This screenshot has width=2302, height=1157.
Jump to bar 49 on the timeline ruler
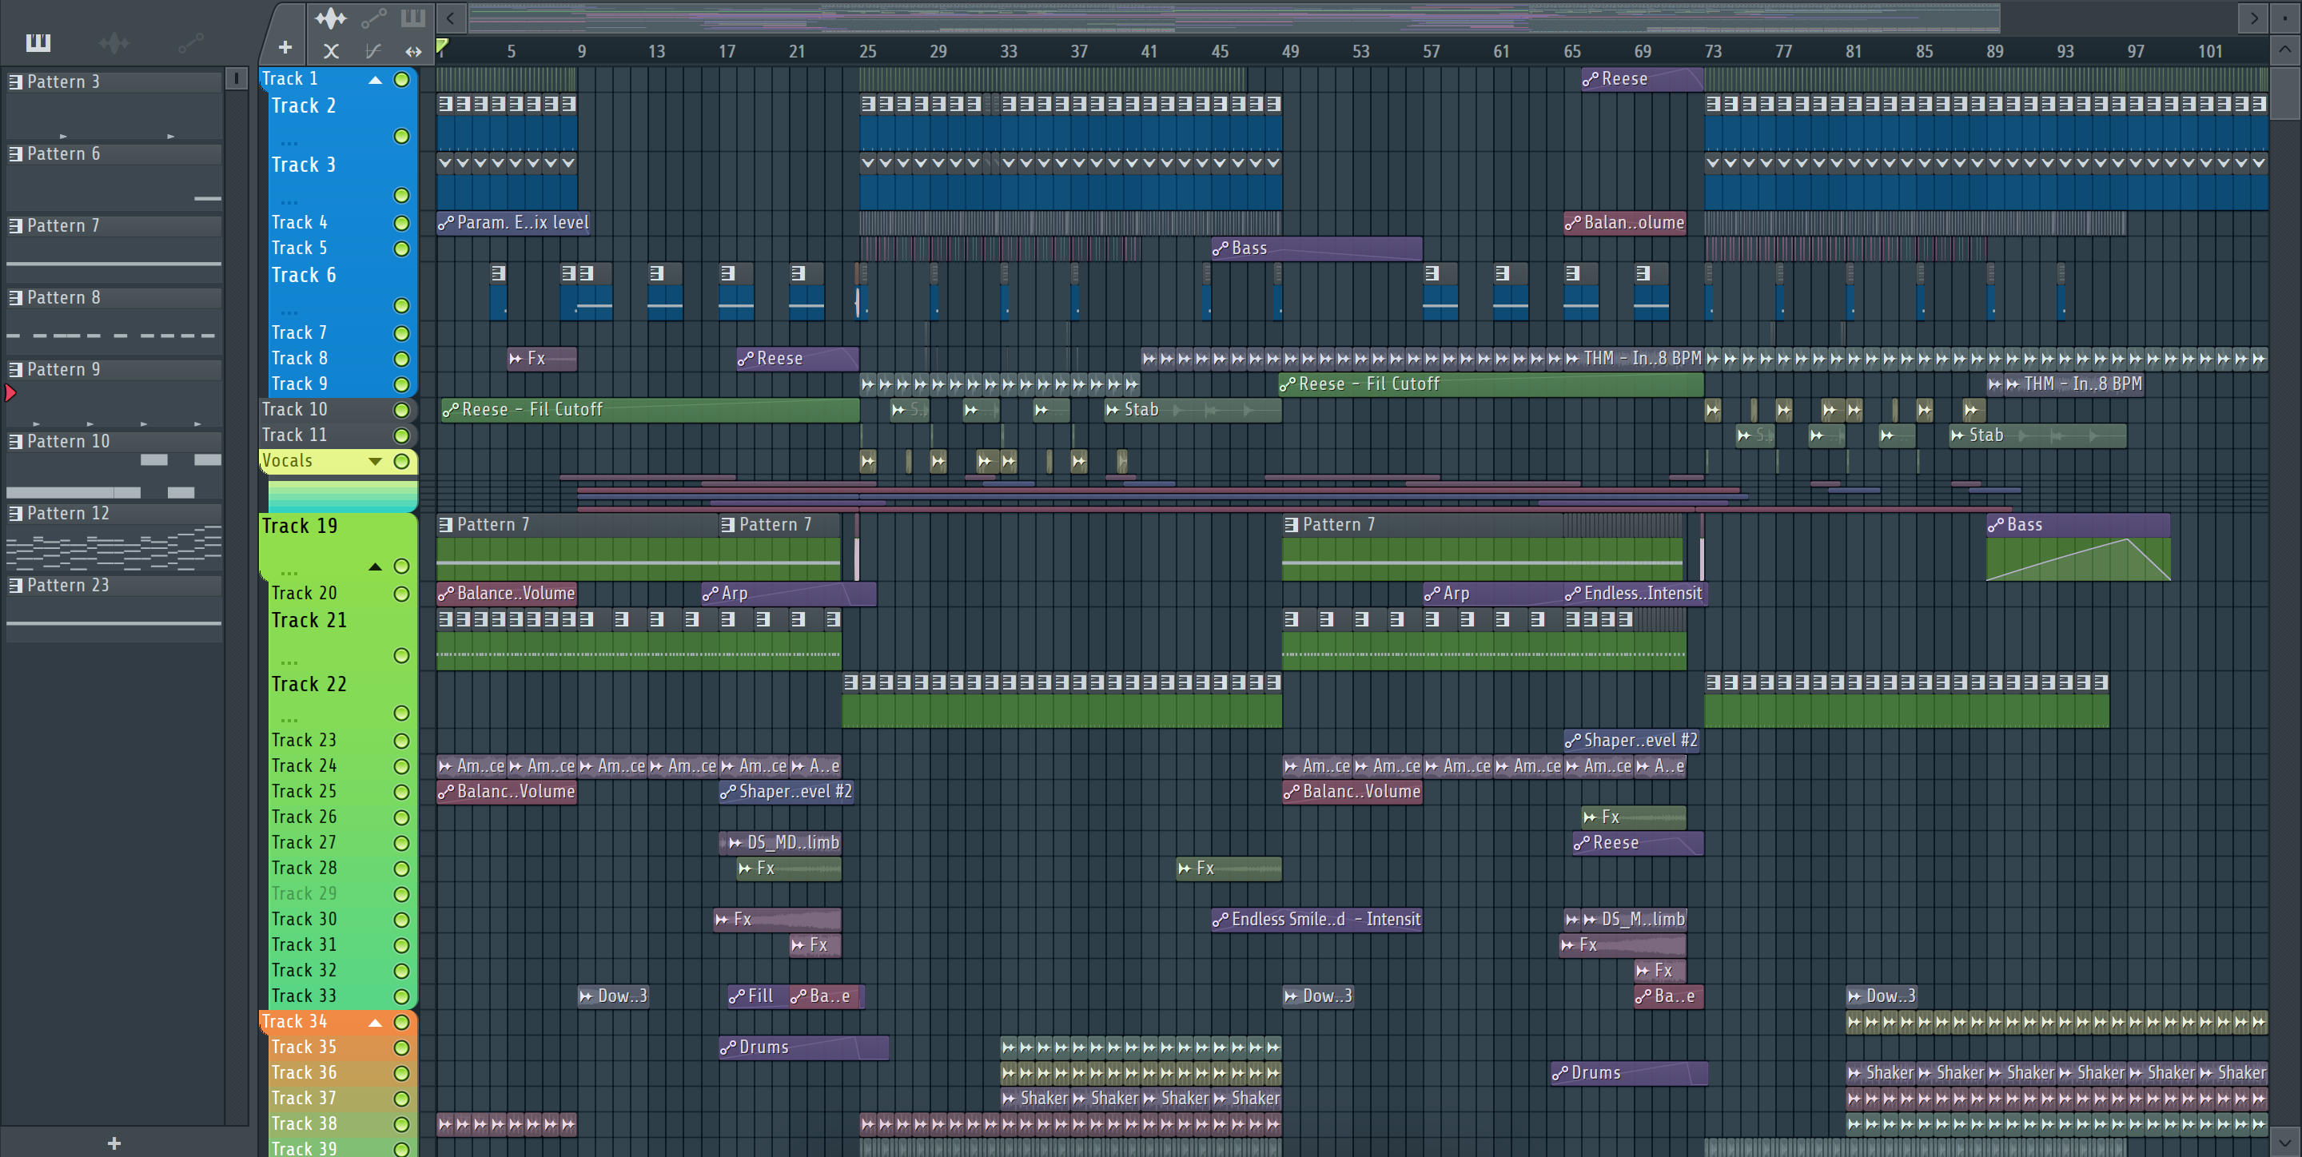[1289, 52]
